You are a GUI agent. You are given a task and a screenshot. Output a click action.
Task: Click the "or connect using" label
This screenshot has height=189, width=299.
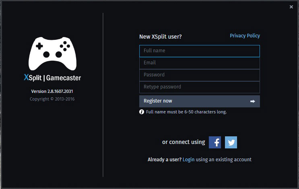click(184, 142)
